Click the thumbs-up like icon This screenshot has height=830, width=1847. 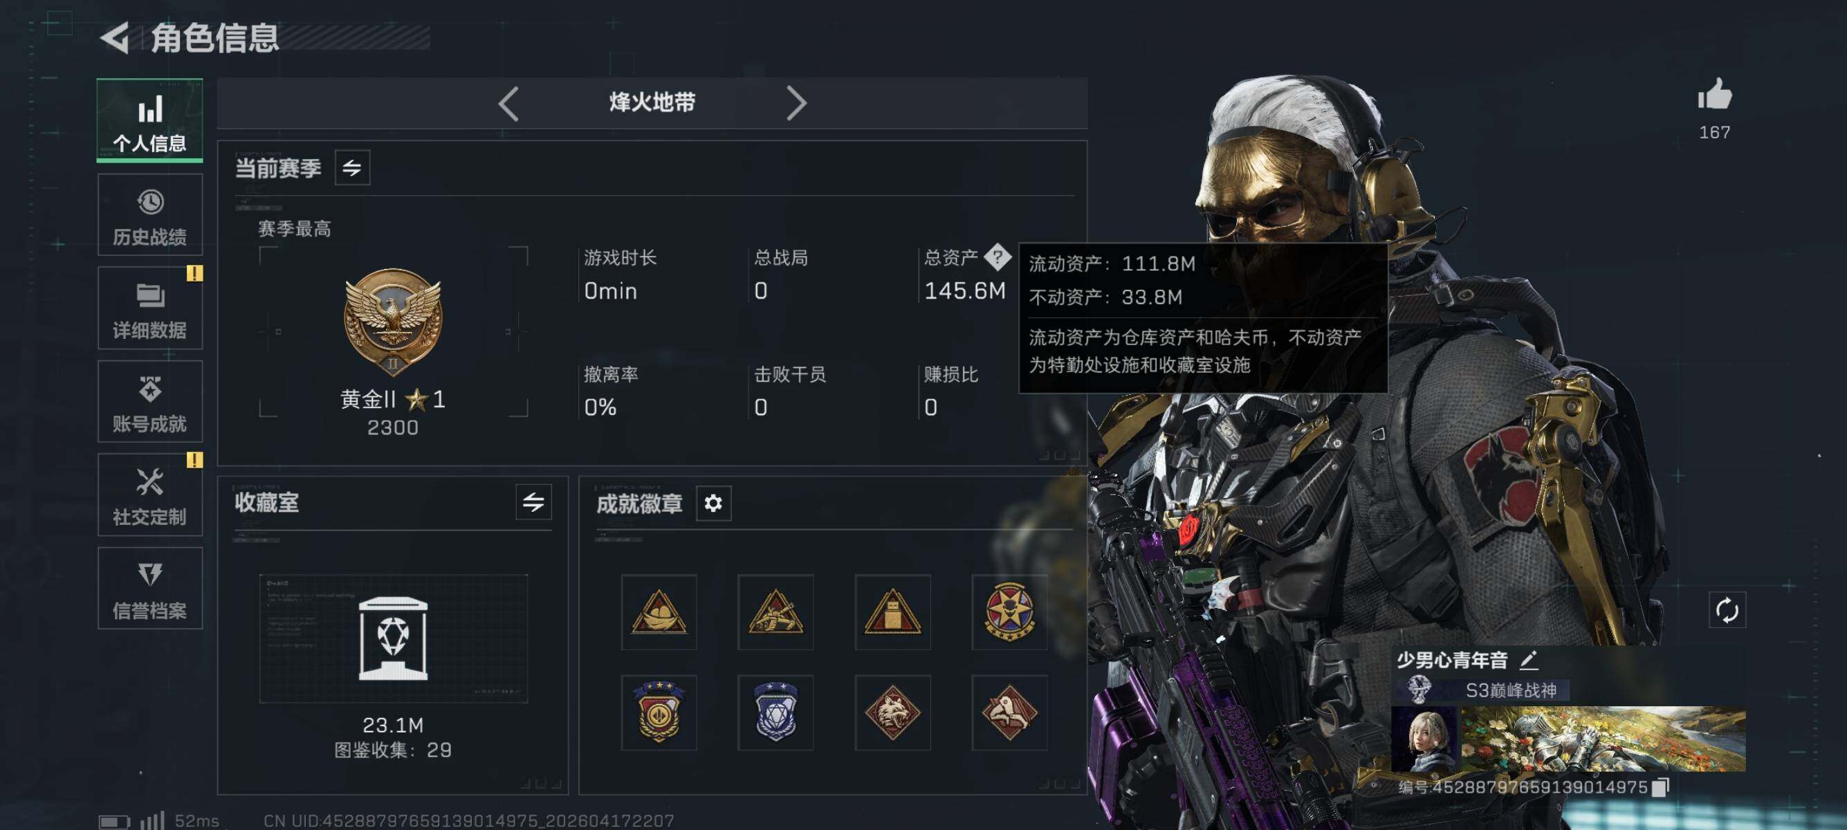pyautogui.click(x=1714, y=94)
